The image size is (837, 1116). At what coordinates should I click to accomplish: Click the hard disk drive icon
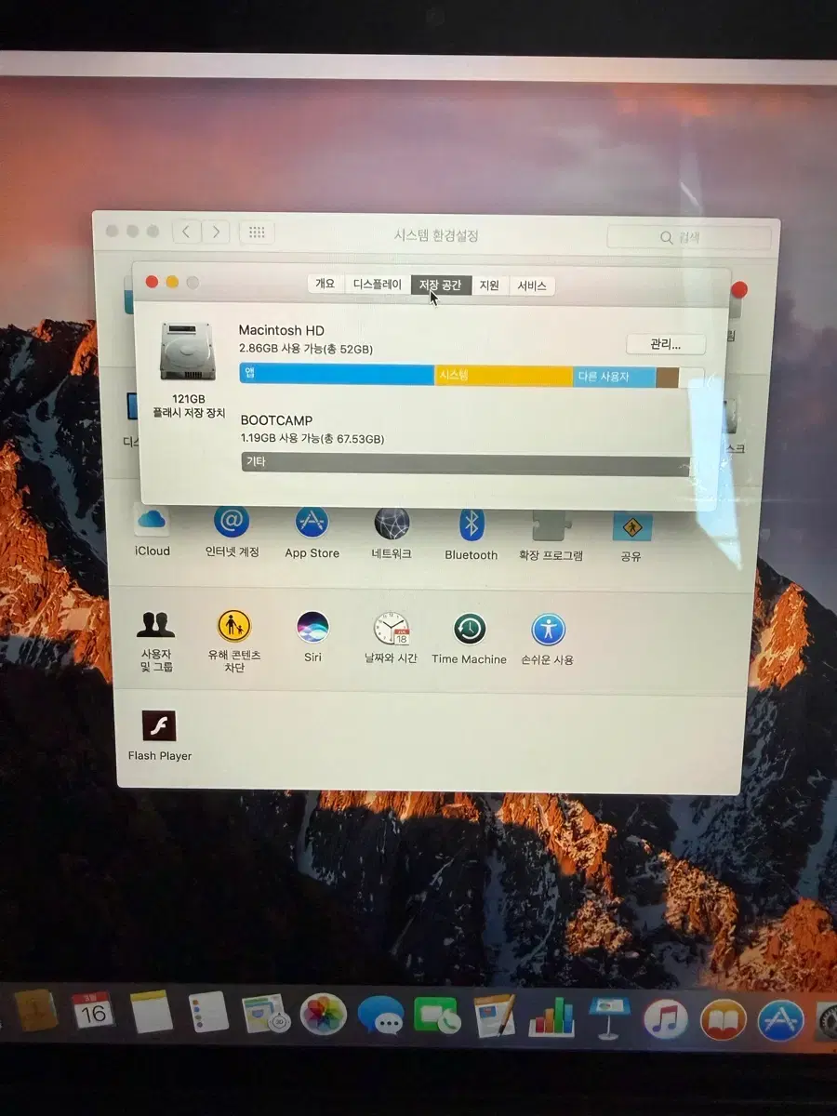187,352
